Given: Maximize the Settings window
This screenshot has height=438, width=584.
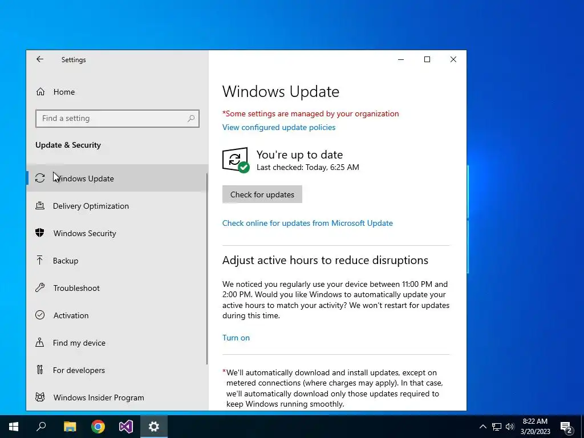Looking at the screenshot, I should 427,59.
